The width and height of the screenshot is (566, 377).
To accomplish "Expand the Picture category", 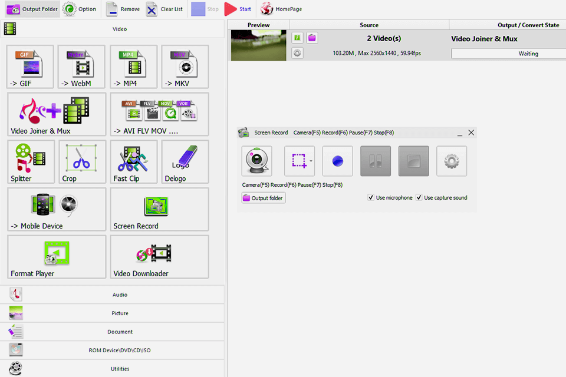I will tap(120, 313).
